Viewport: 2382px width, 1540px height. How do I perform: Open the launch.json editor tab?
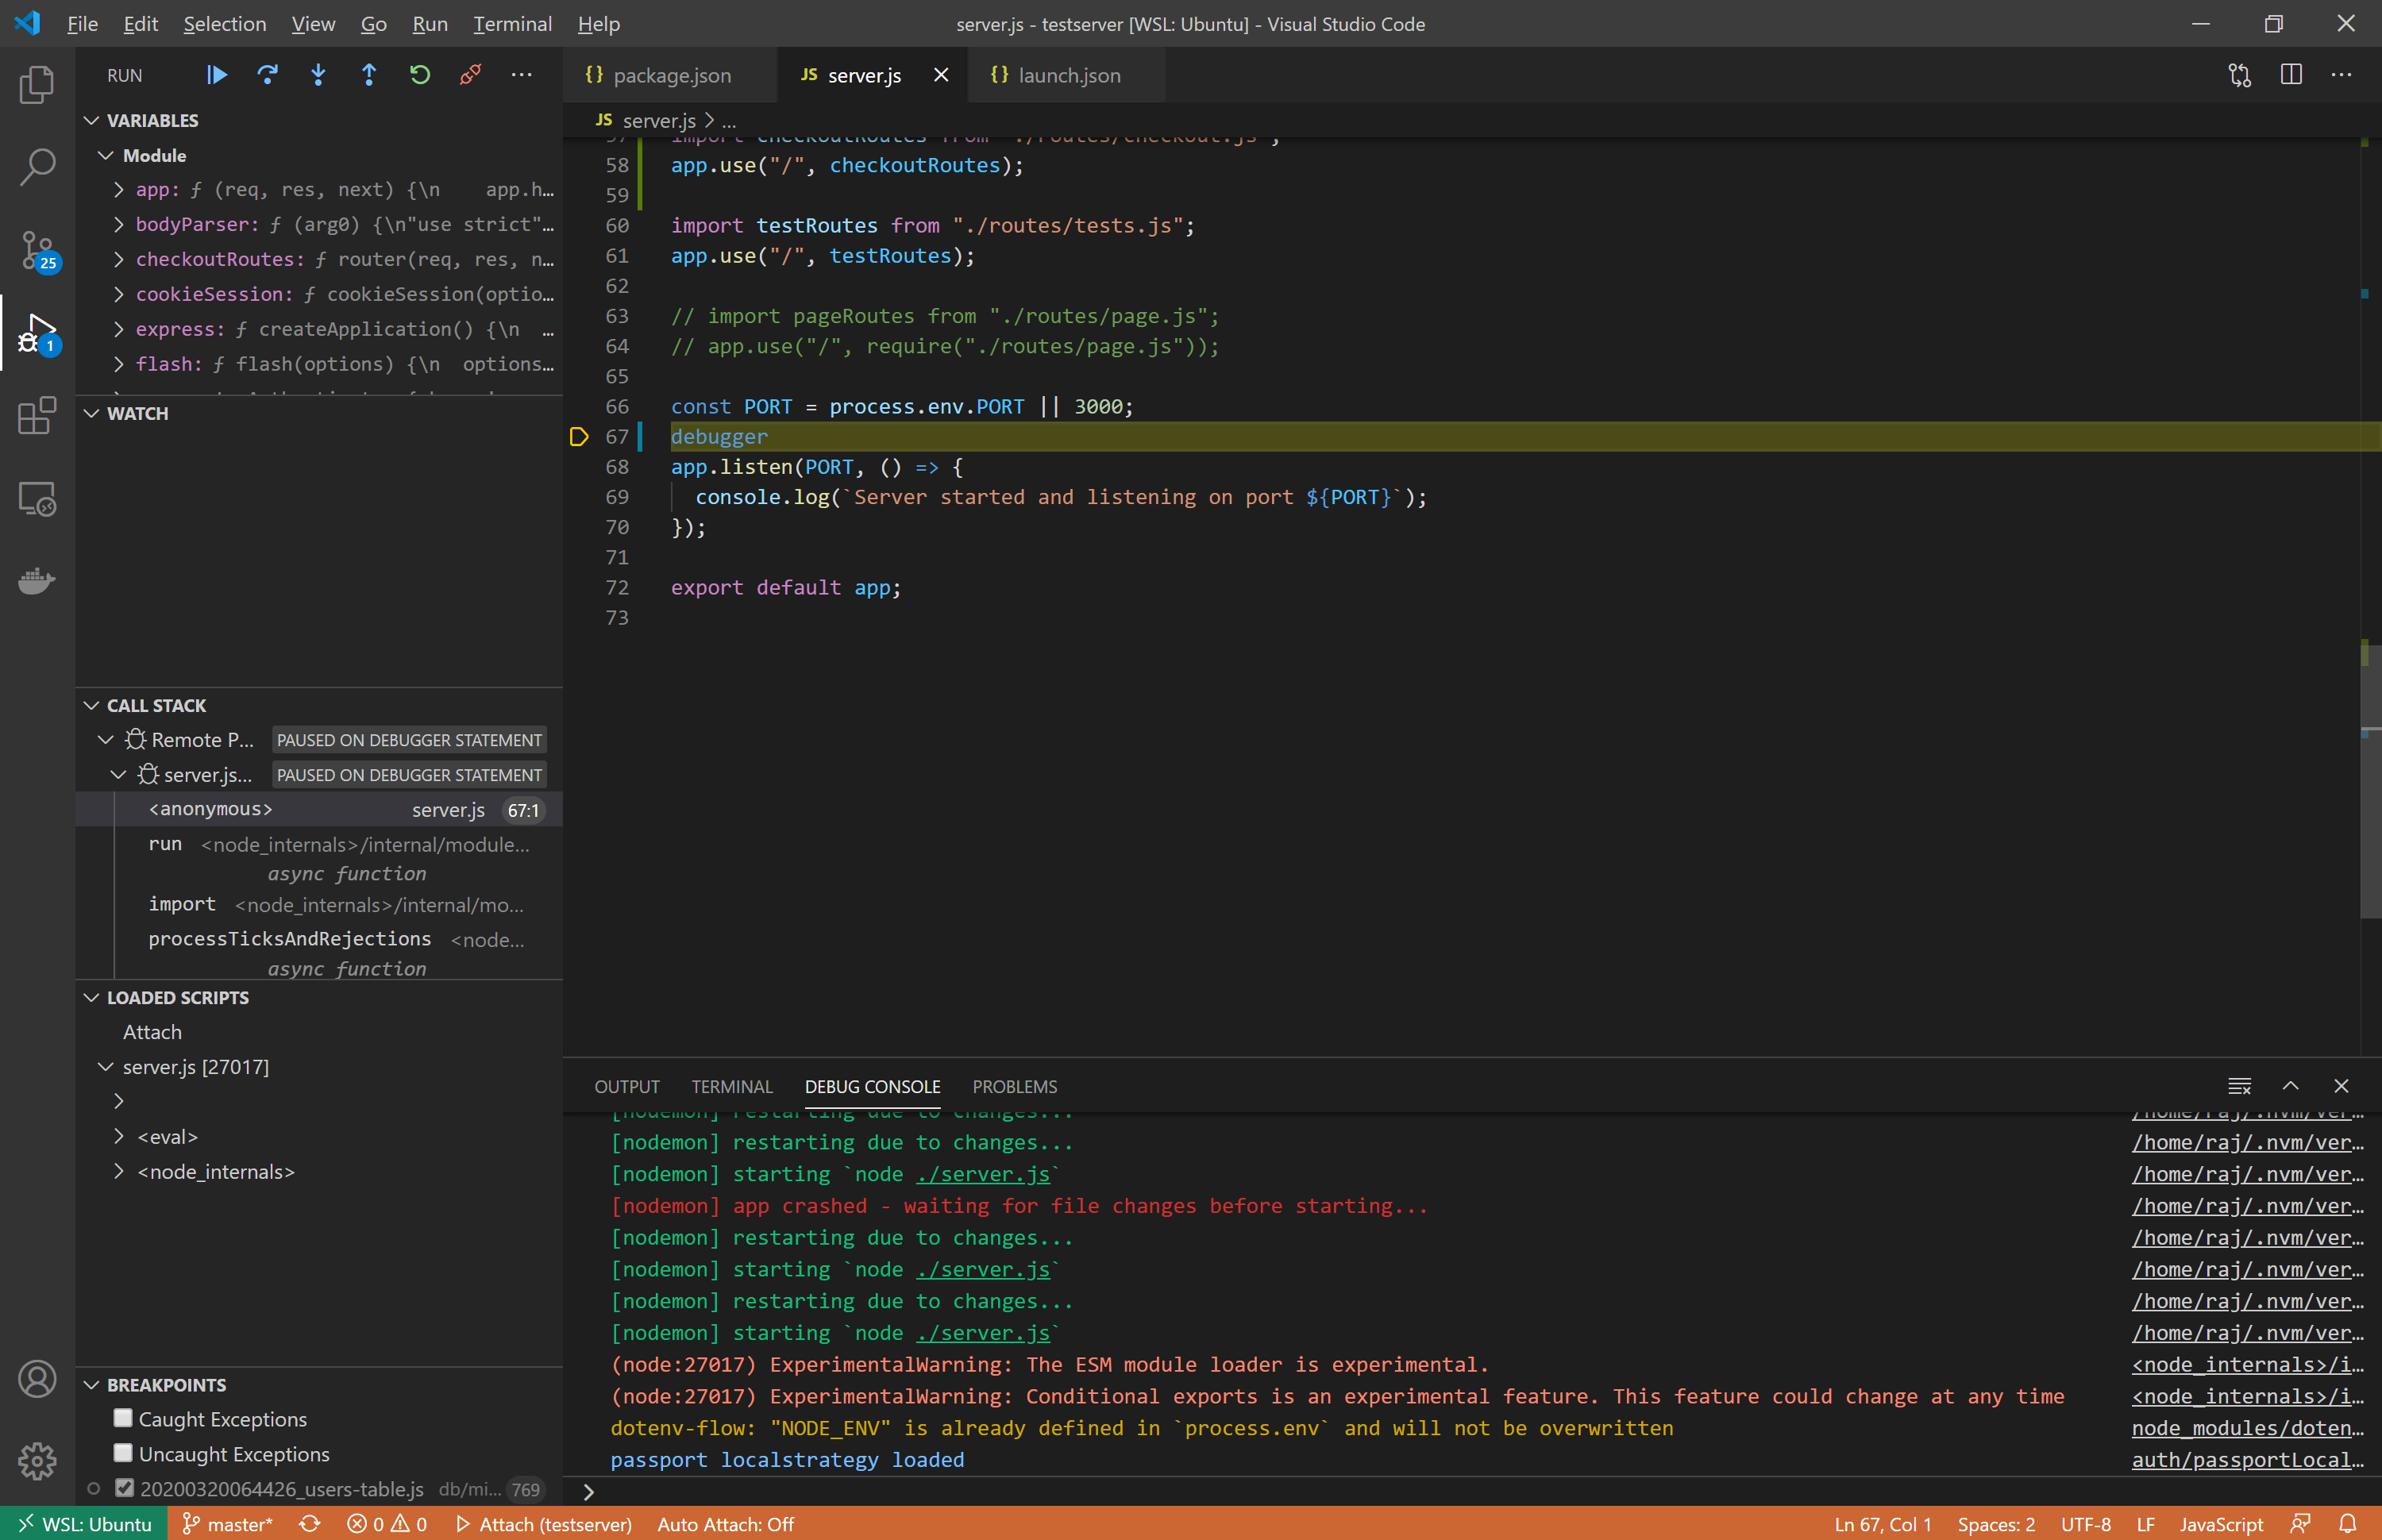(x=1068, y=75)
